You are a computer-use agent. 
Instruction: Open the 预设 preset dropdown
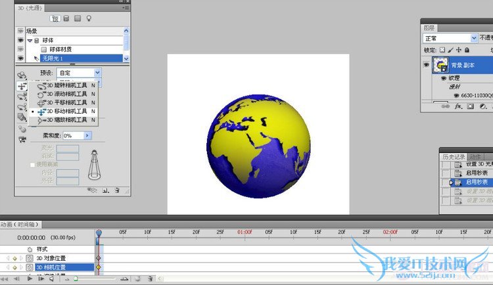coord(97,73)
